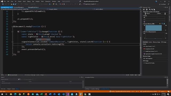Click Diagnostic Tools zoom in icon

(x=150, y=10)
